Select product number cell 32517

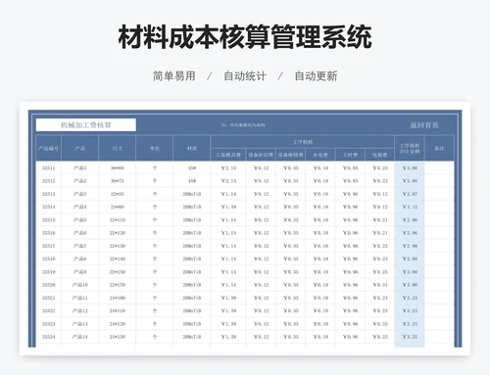48,246
